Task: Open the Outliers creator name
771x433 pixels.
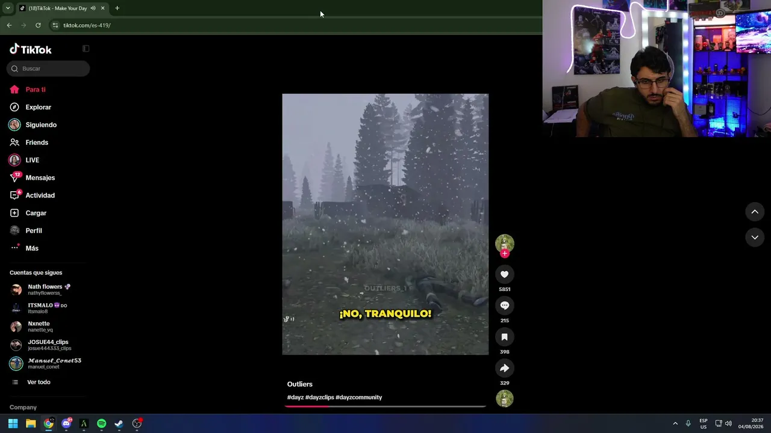Action: click(x=300, y=384)
